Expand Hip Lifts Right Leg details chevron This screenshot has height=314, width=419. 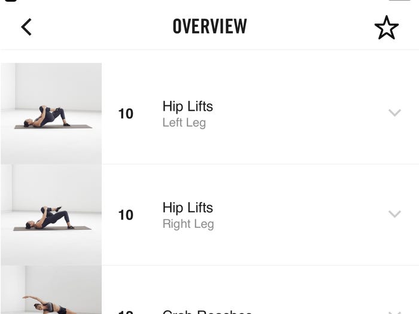pos(394,214)
